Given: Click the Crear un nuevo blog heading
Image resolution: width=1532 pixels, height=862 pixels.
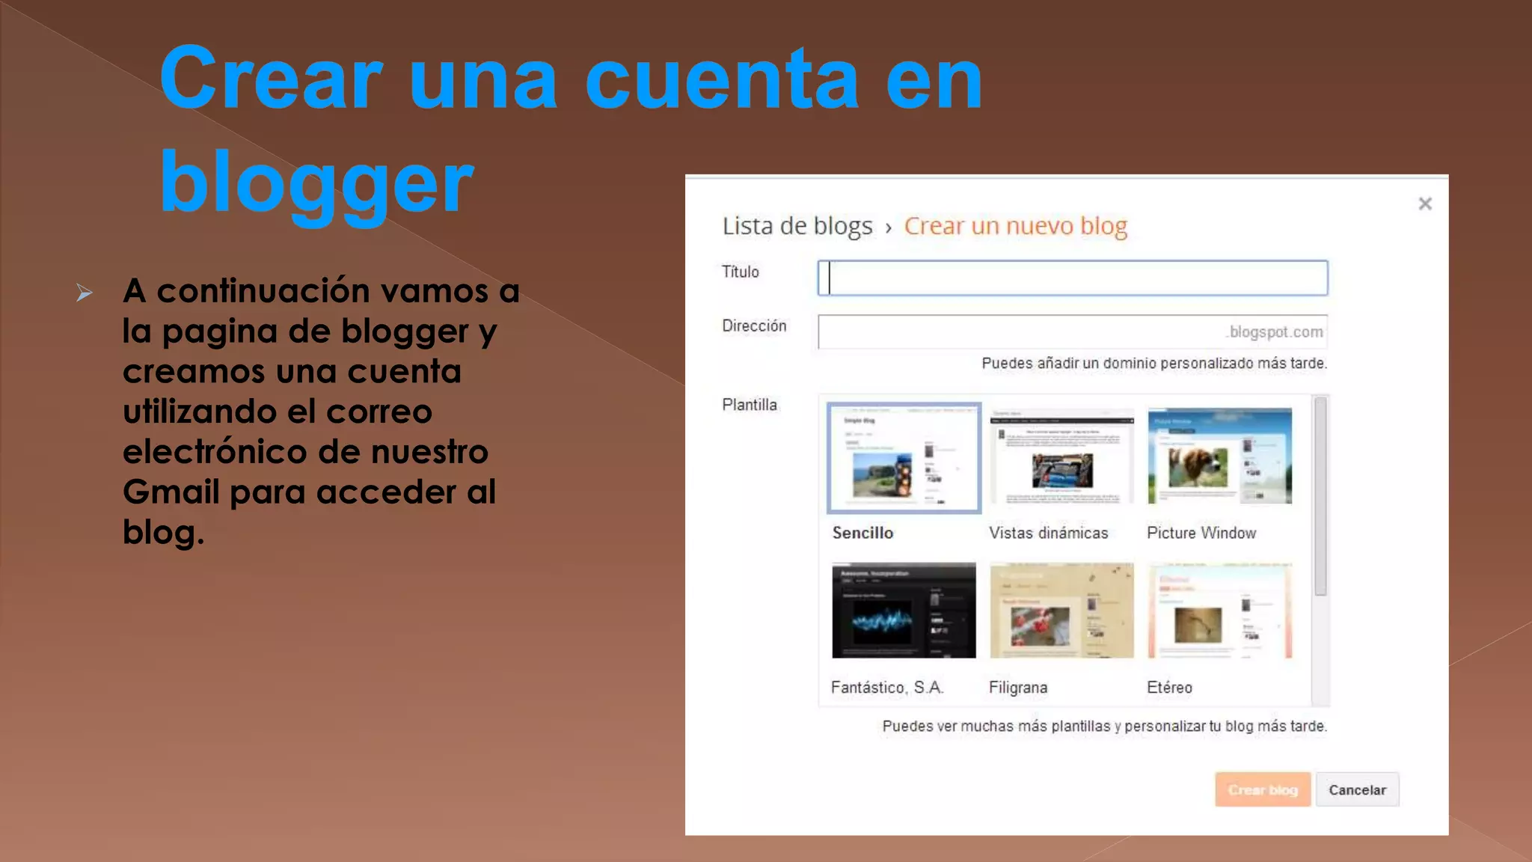Looking at the screenshot, I should pyautogui.click(x=1015, y=226).
